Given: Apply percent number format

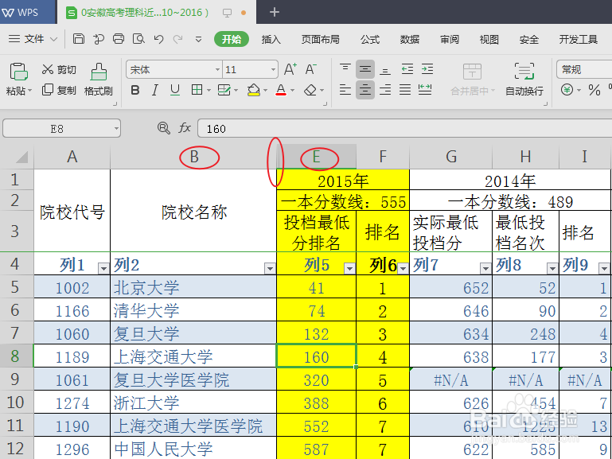Looking at the screenshot, I should pos(594,90).
